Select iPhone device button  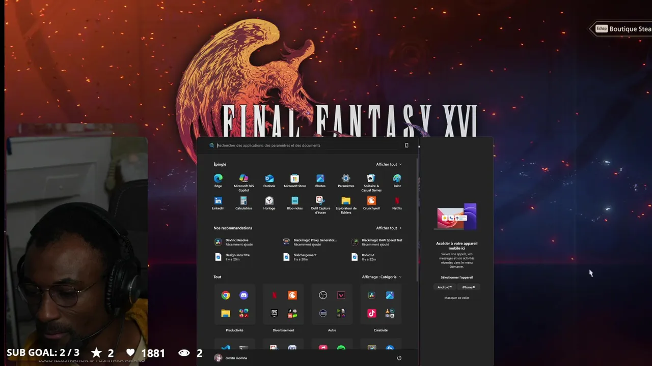(x=469, y=287)
